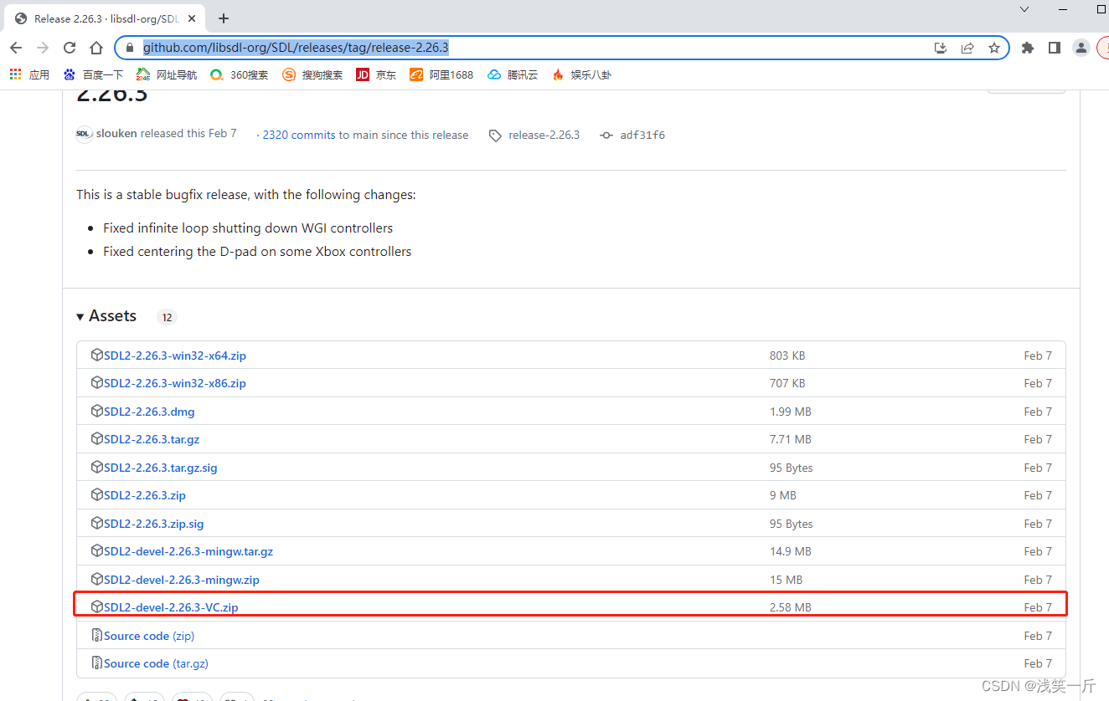Open the 360搜索 bookmark
Screen dimensions: 1109x701
240,74
